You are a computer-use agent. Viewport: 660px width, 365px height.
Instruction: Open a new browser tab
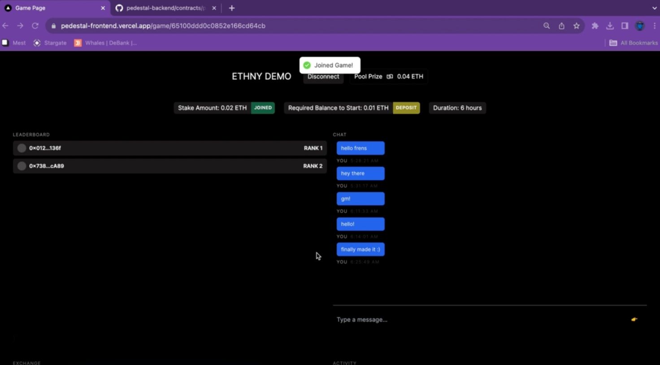pyautogui.click(x=232, y=8)
